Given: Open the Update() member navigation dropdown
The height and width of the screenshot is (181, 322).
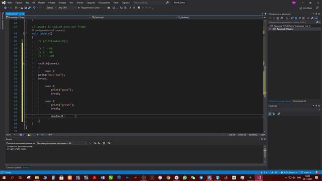Looking at the screenshot, I should (x=220, y=18).
